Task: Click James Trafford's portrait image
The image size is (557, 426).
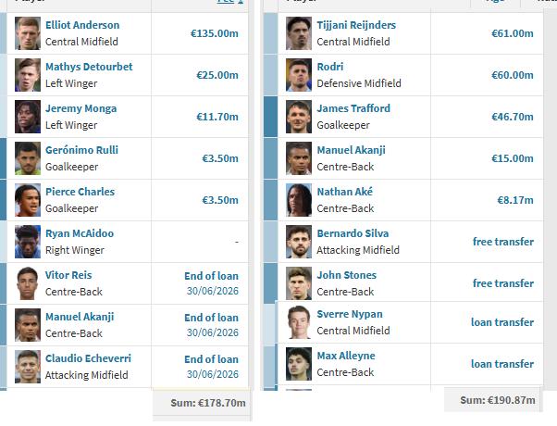Action: [299, 117]
